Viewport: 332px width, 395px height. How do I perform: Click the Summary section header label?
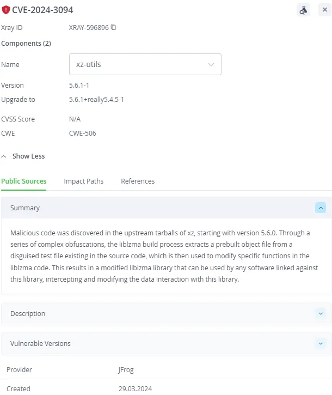(25, 208)
